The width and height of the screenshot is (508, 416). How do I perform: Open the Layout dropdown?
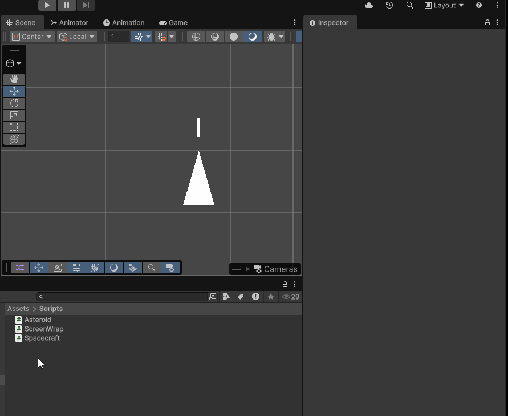pyautogui.click(x=444, y=5)
